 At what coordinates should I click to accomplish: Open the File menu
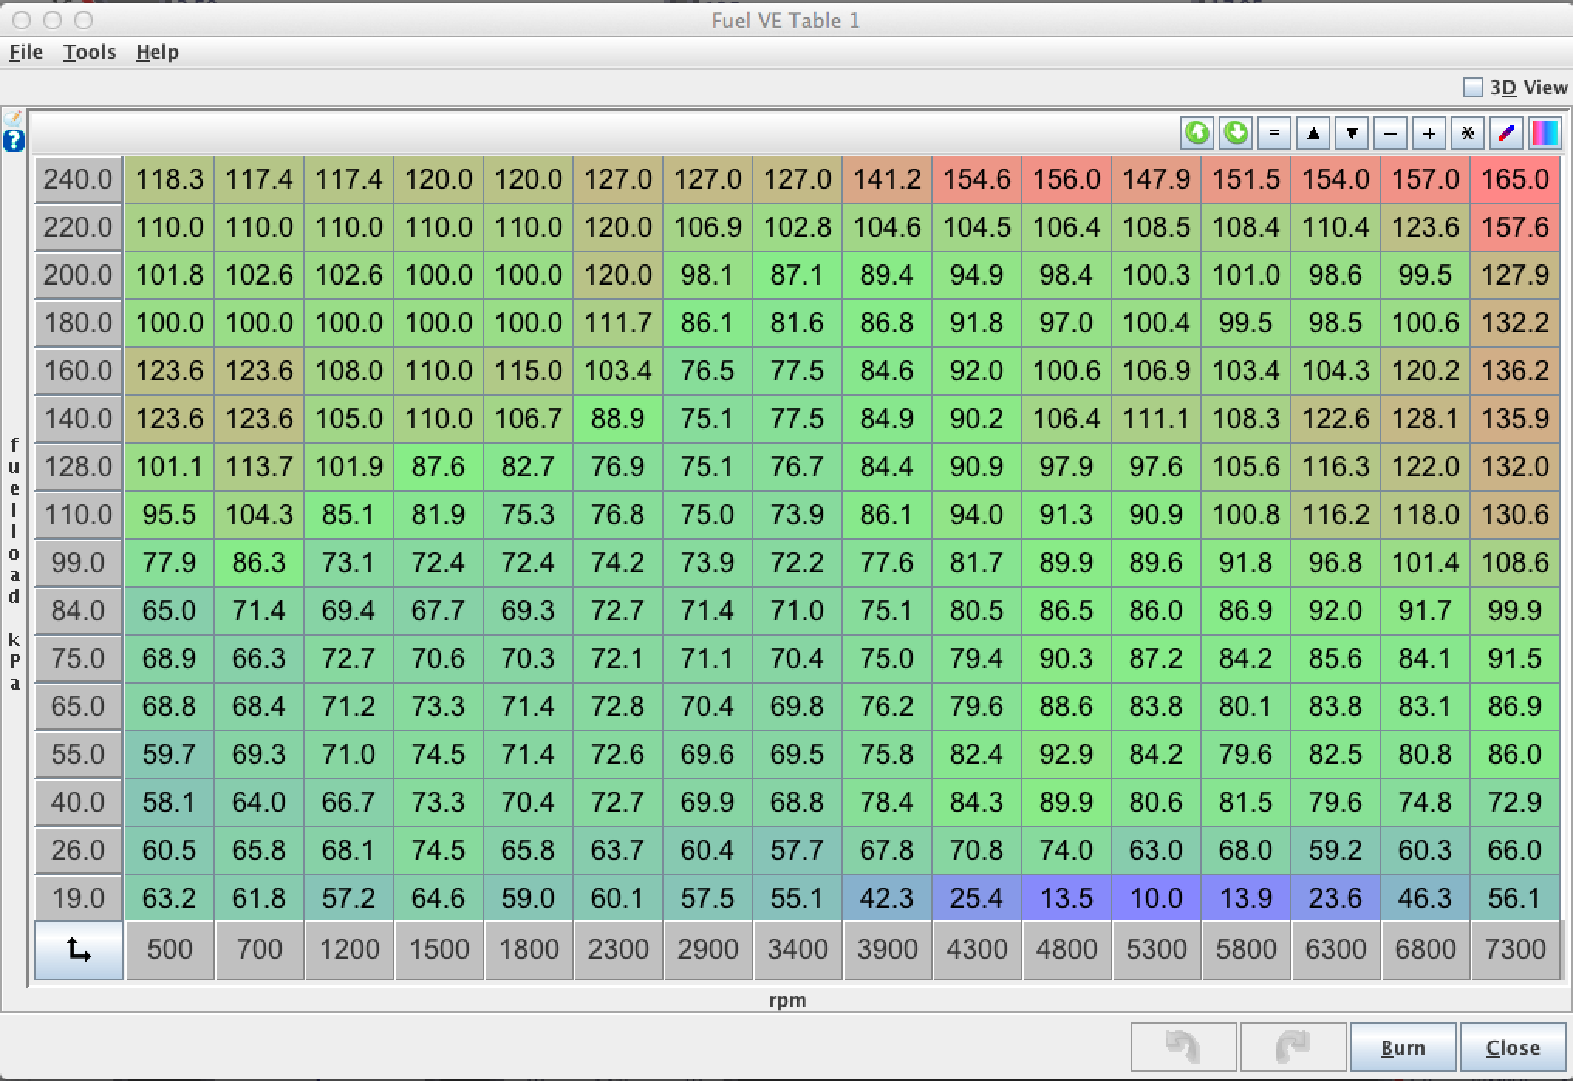[x=26, y=52]
